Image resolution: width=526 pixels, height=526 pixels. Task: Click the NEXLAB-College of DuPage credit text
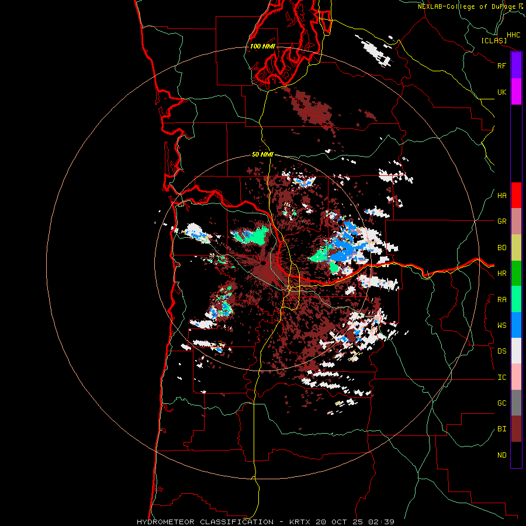(470, 6)
